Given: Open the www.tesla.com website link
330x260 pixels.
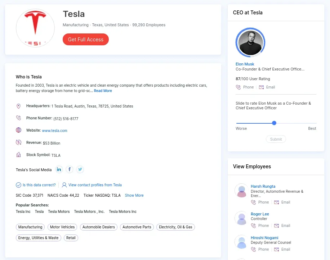Looking at the screenshot, I should coord(54,131).
